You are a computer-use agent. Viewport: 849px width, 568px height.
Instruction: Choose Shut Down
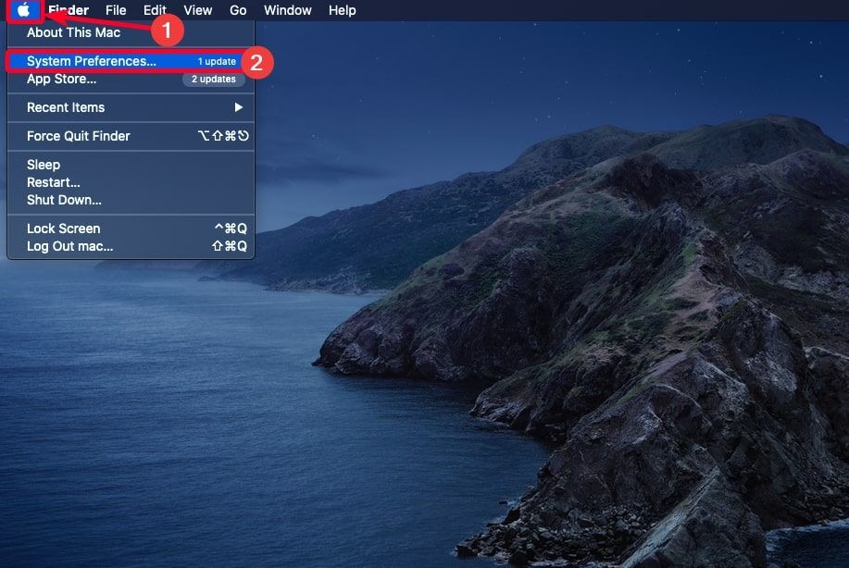(x=62, y=200)
